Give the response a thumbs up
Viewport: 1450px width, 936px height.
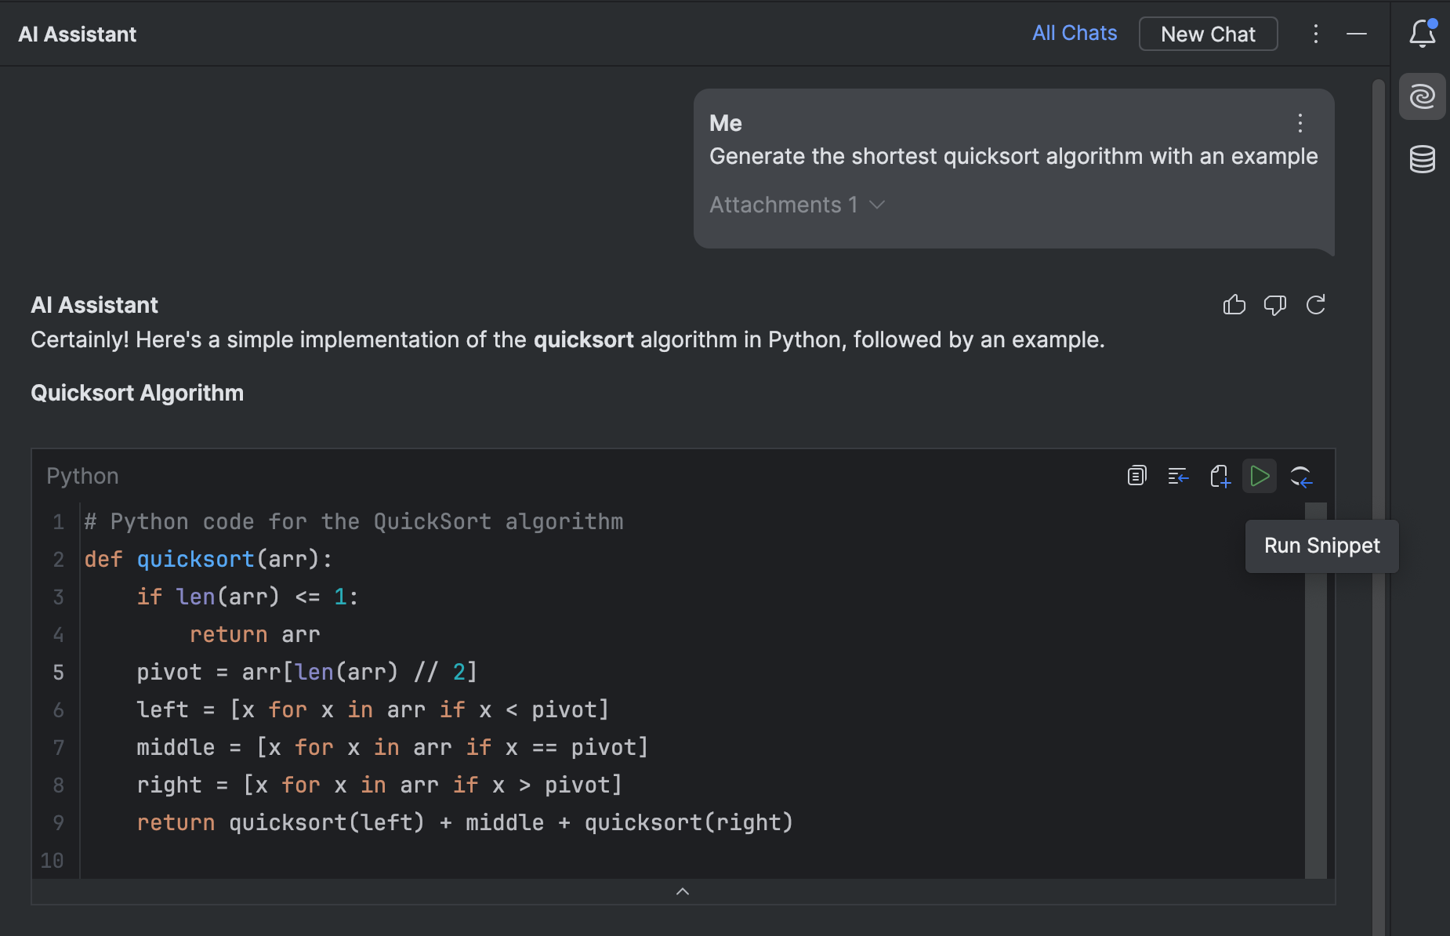(x=1234, y=305)
